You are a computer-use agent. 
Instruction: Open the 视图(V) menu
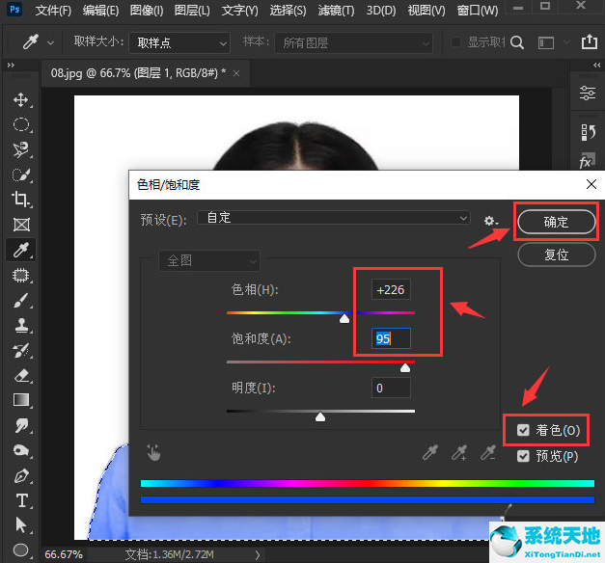[426, 11]
